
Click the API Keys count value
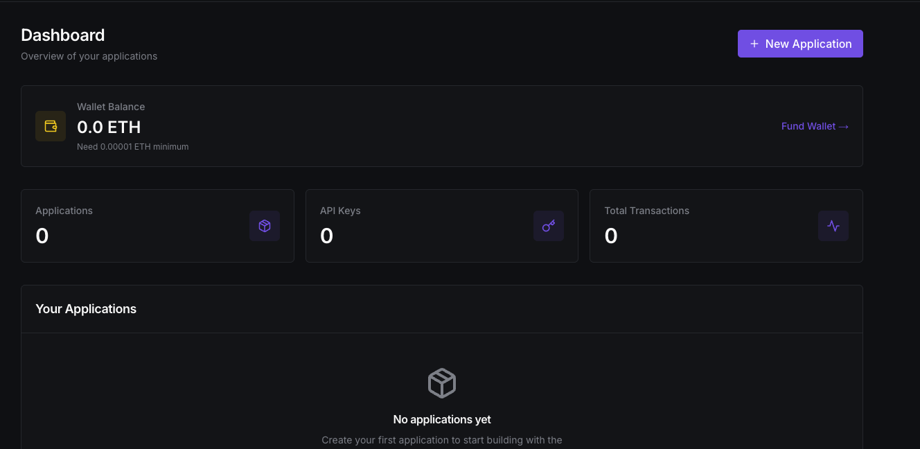pyautogui.click(x=326, y=236)
